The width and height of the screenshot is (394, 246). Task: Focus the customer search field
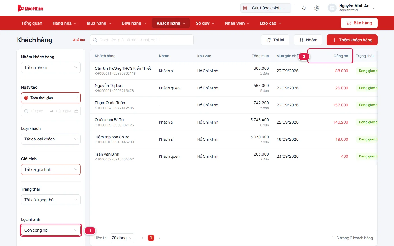click(142, 40)
